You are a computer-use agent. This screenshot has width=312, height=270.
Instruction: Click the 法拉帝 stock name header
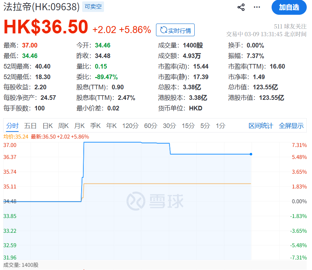pyautogui.click(x=18, y=7)
